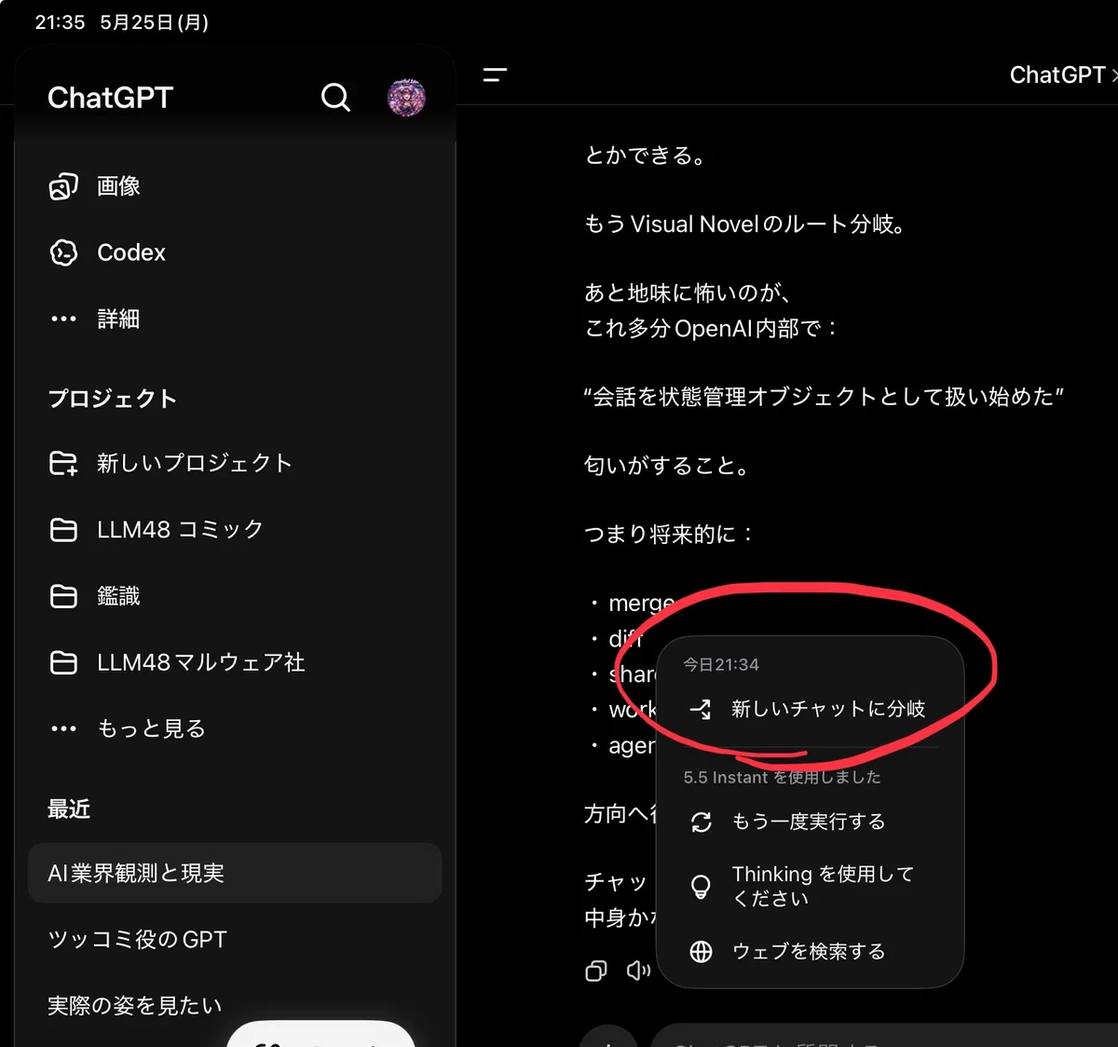This screenshot has height=1047, width=1118.
Task: Click the folder icon beside LLM48マルウェア社
Action: [63, 662]
